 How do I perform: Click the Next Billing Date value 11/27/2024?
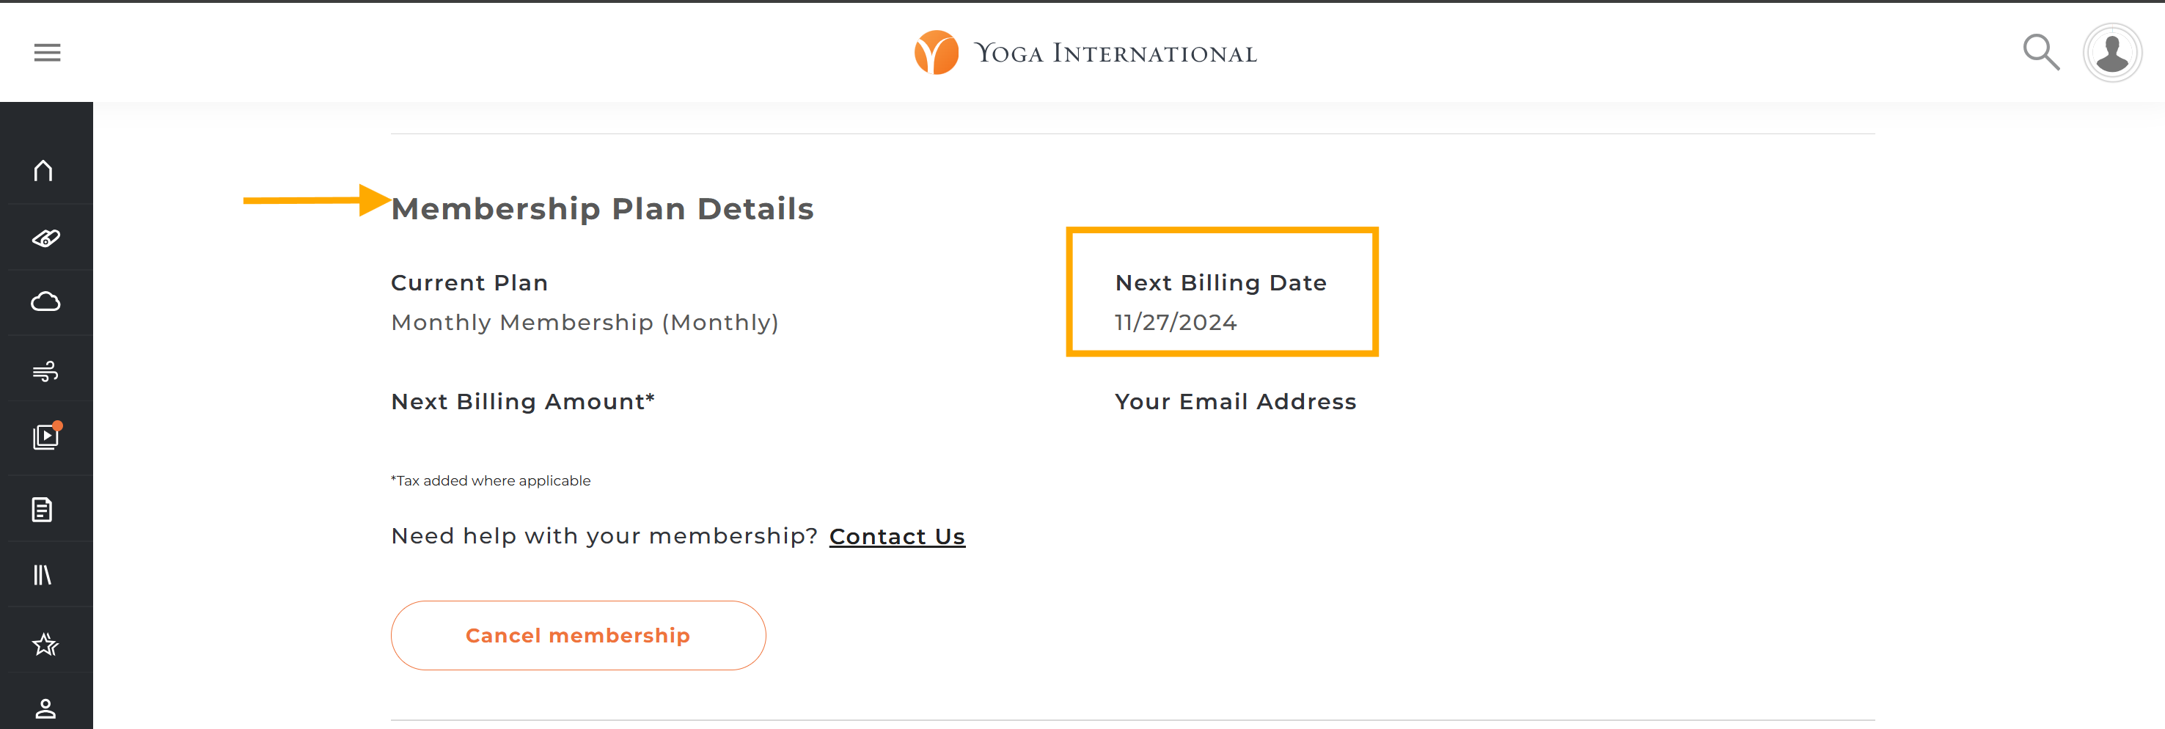pyautogui.click(x=1176, y=322)
